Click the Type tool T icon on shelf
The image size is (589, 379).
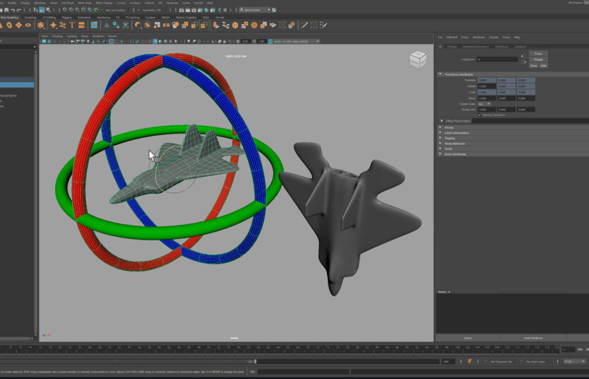click(x=72, y=25)
